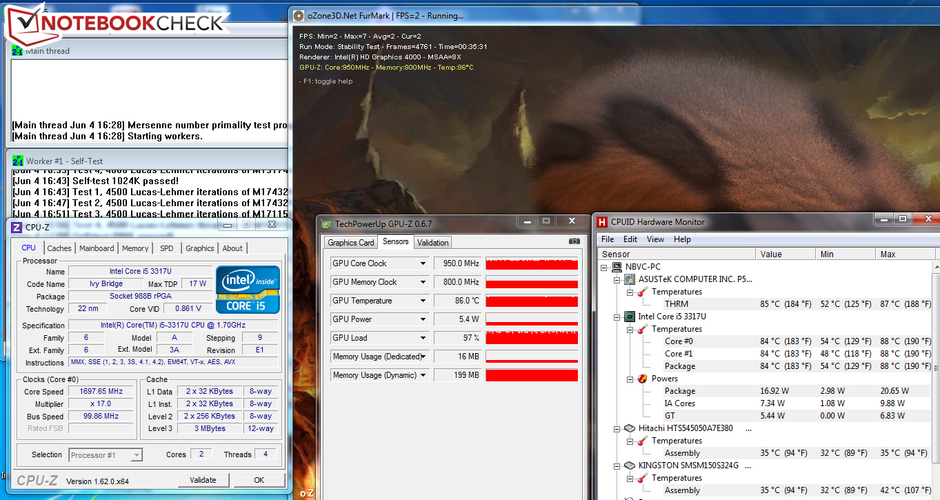Open the GPU Memory Clock sensor dropdown
Image resolution: width=940 pixels, height=500 pixels.
coord(423,282)
